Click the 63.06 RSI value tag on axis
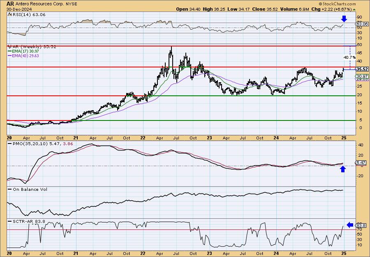Screen dimensions: 370x257 [x=362, y=24]
